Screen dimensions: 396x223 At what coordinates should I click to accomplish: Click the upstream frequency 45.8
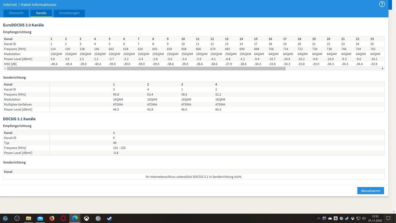click(x=116, y=94)
